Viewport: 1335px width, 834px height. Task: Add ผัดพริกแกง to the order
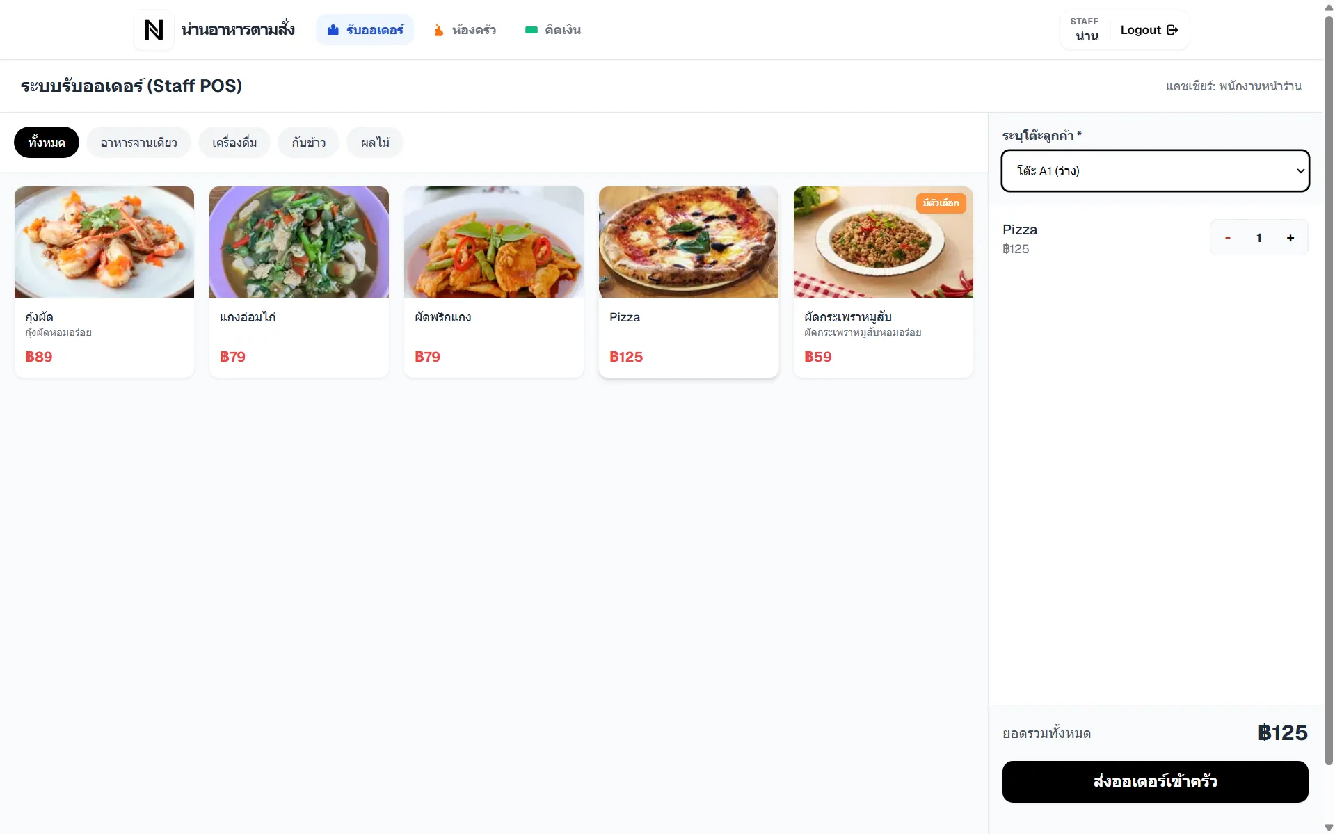(x=494, y=282)
